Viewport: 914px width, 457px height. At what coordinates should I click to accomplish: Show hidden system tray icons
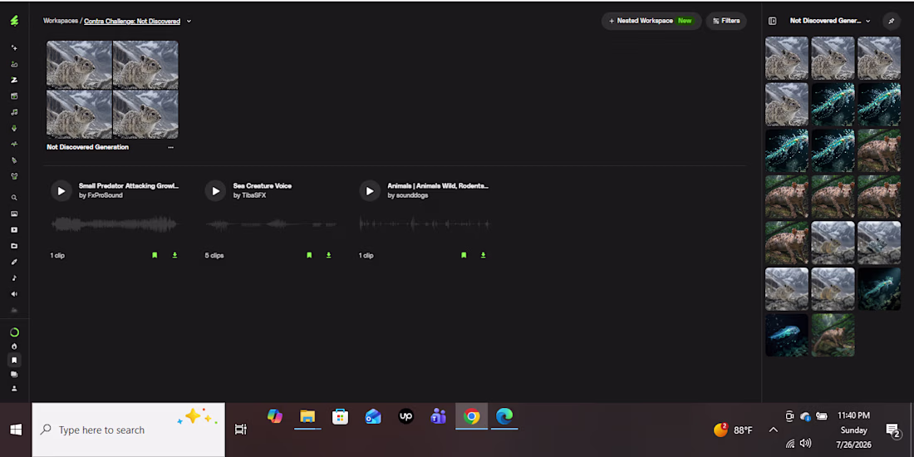pos(773,430)
